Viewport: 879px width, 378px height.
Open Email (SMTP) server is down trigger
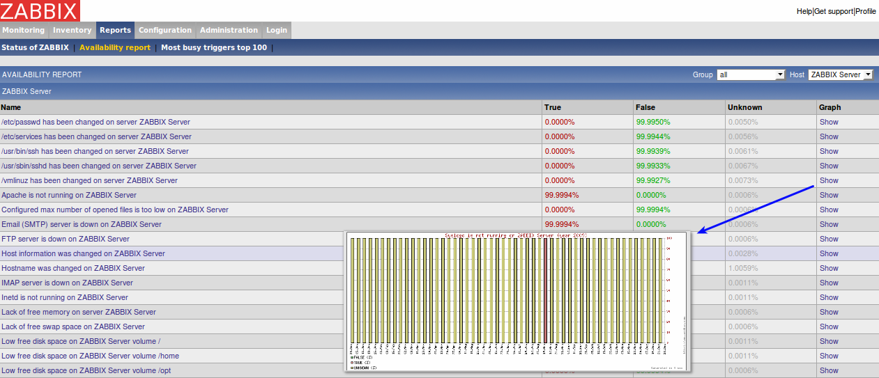tap(82, 224)
